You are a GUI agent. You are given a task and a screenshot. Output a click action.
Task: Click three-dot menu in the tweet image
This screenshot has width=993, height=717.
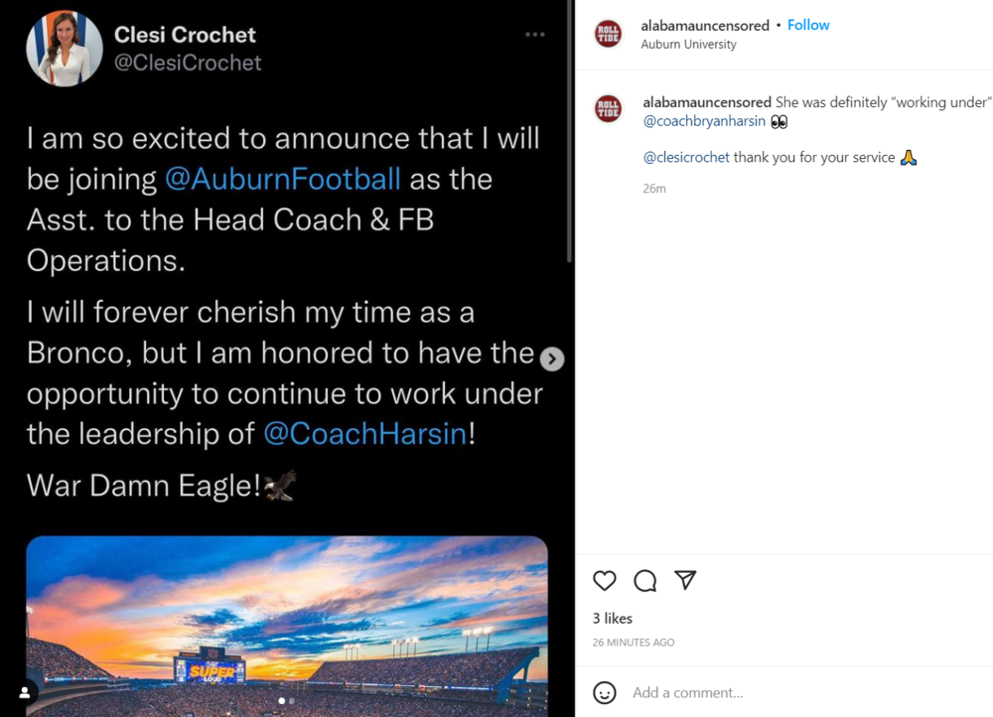[535, 35]
